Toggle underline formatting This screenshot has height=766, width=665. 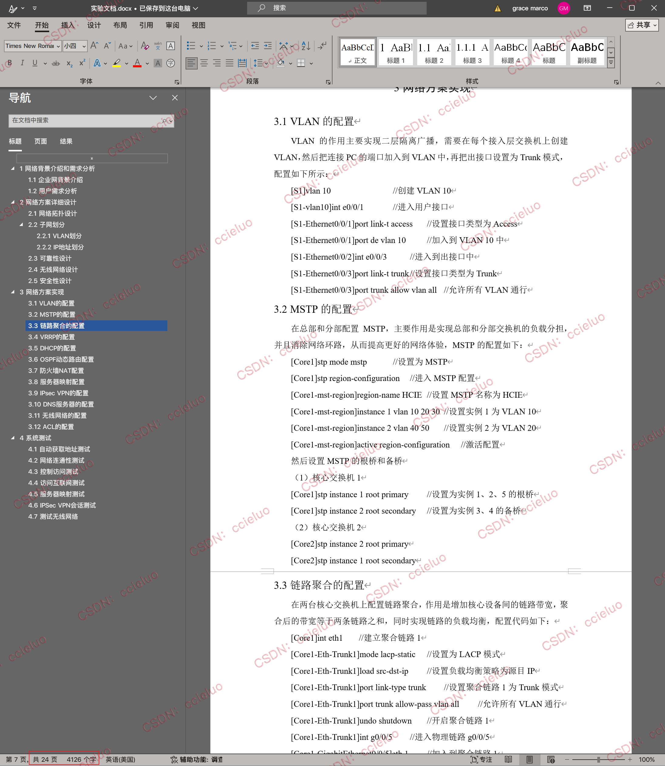[x=35, y=63]
